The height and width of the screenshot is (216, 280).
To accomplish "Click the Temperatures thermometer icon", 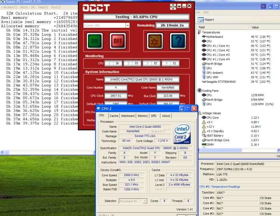I will pos(199,32).
